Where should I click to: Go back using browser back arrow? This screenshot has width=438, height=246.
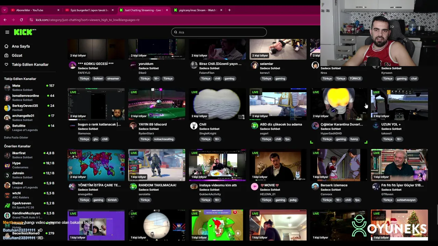(x=5, y=20)
